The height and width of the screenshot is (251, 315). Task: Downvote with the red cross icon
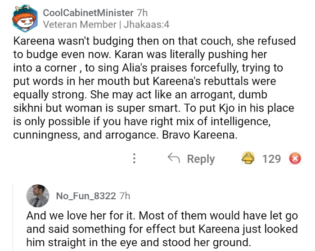(x=295, y=159)
